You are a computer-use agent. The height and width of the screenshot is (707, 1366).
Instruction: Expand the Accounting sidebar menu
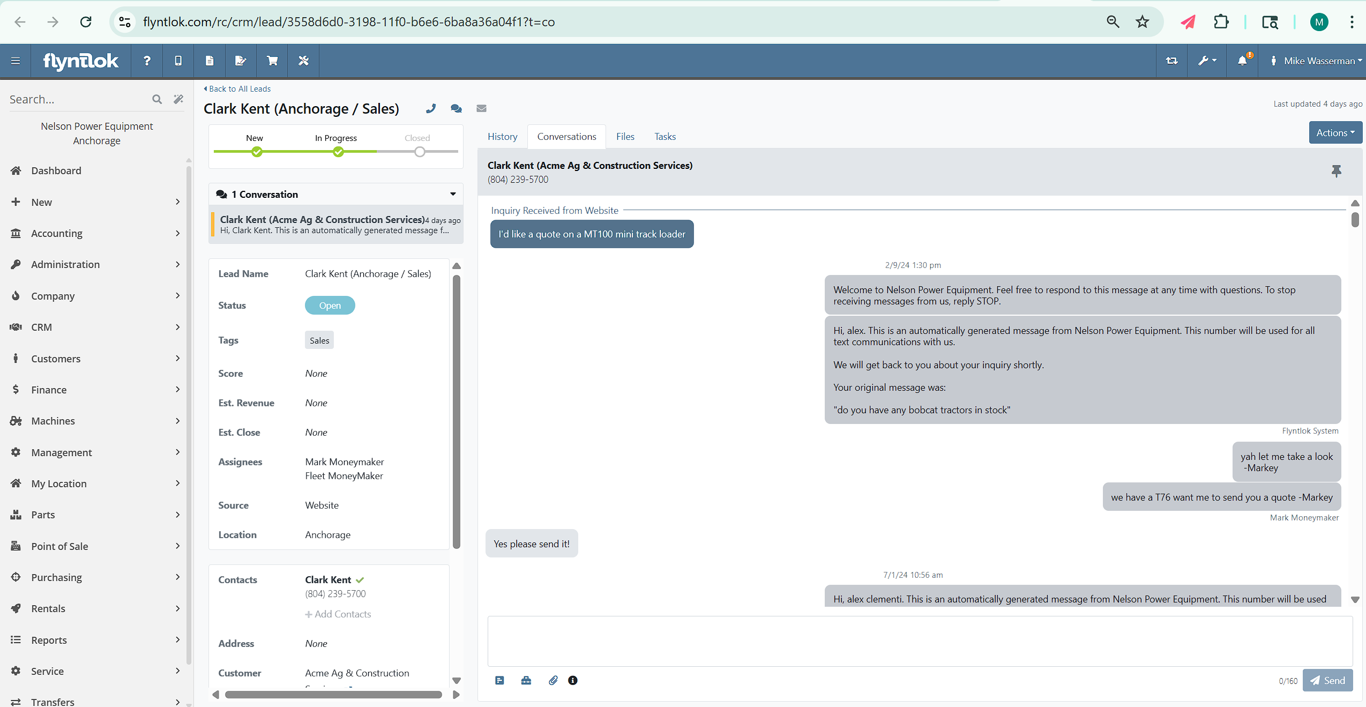(x=96, y=233)
